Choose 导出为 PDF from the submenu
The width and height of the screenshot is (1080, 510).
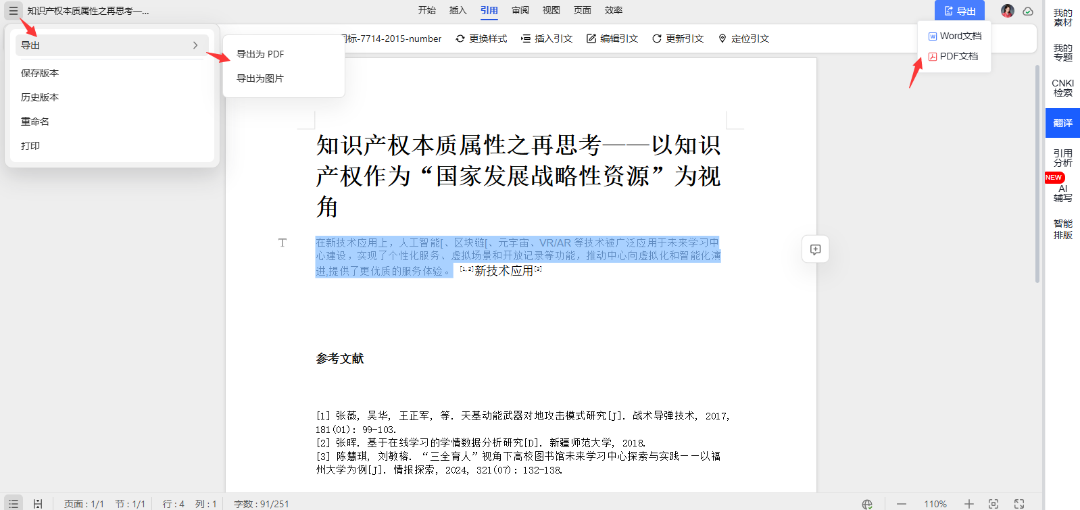tap(260, 54)
